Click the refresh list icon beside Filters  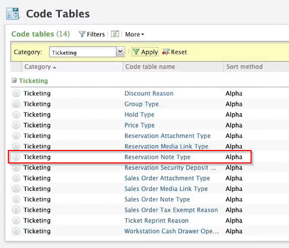click(x=115, y=34)
